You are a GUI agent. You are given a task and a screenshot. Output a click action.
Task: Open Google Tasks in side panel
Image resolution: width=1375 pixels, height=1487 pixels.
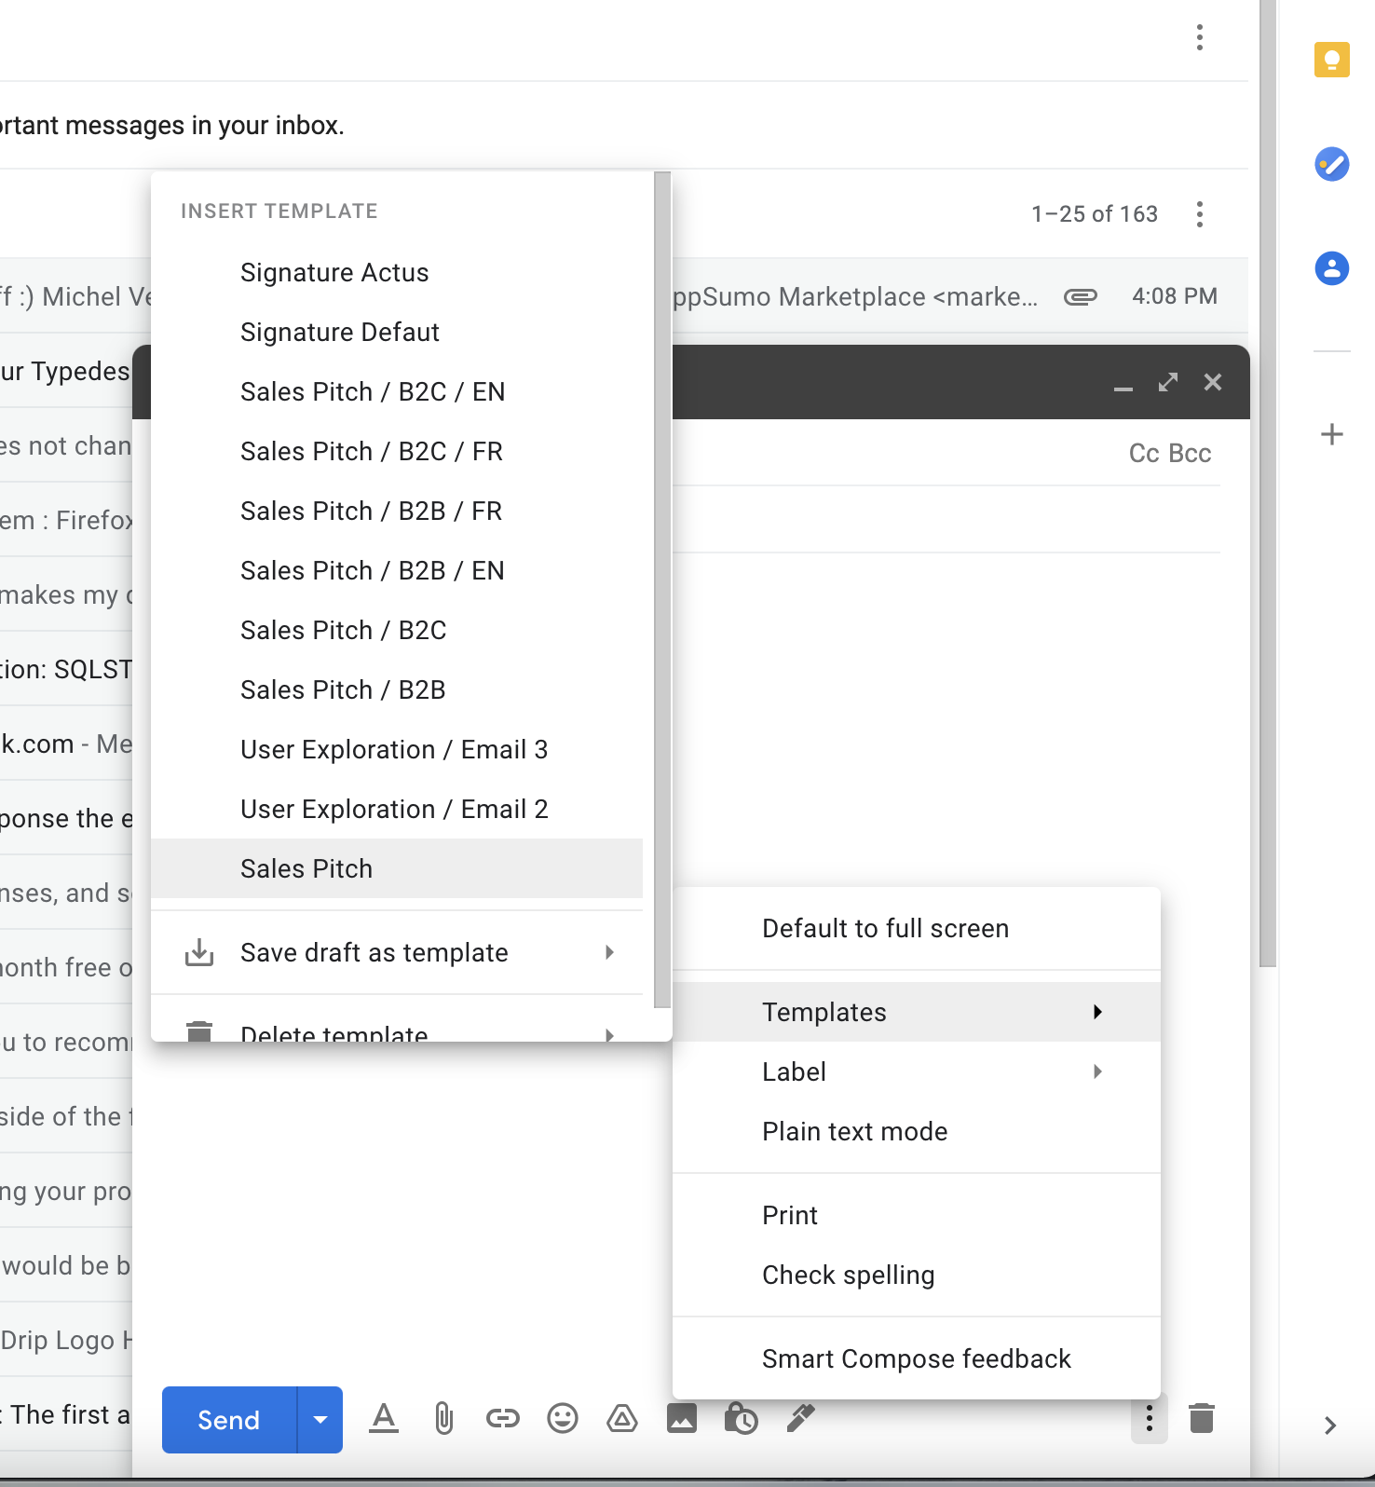coord(1331,165)
